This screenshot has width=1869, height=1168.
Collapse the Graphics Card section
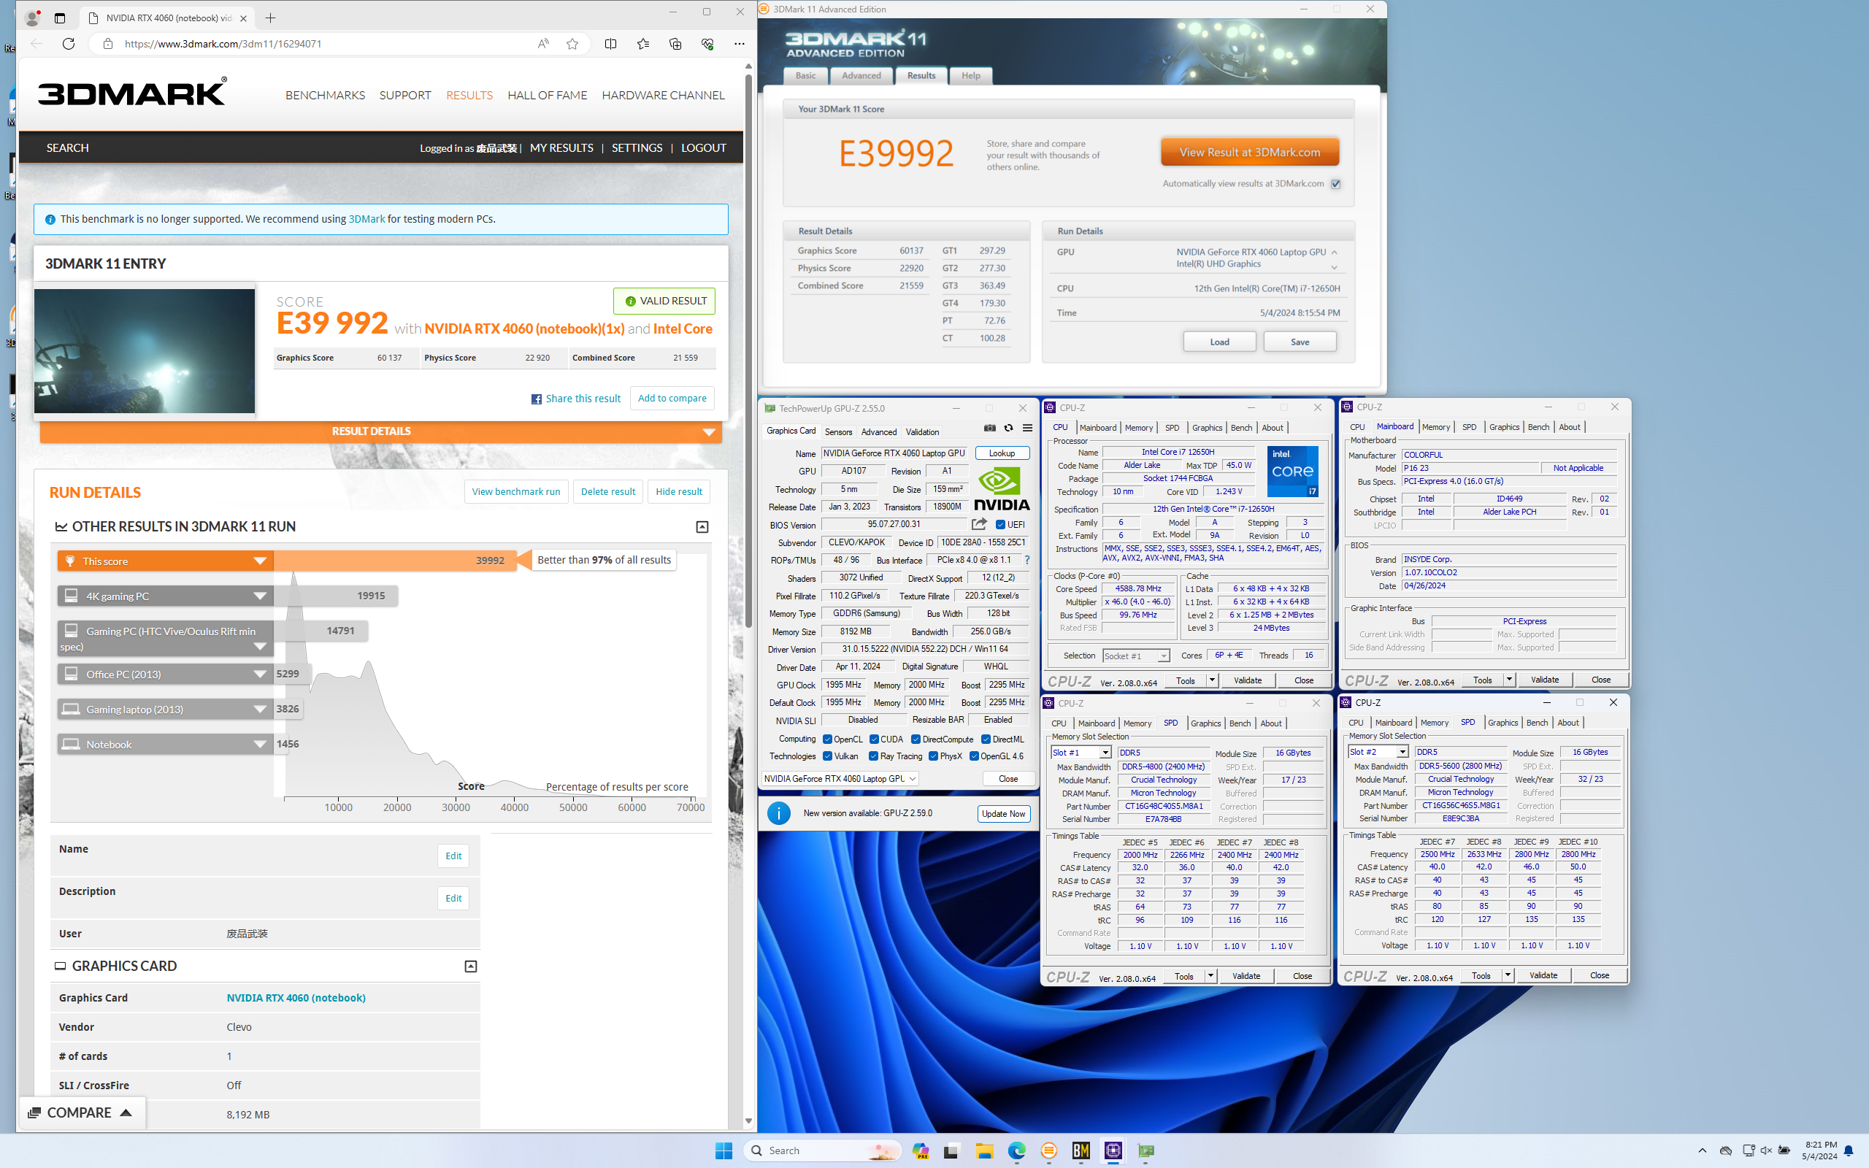tap(470, 967)
